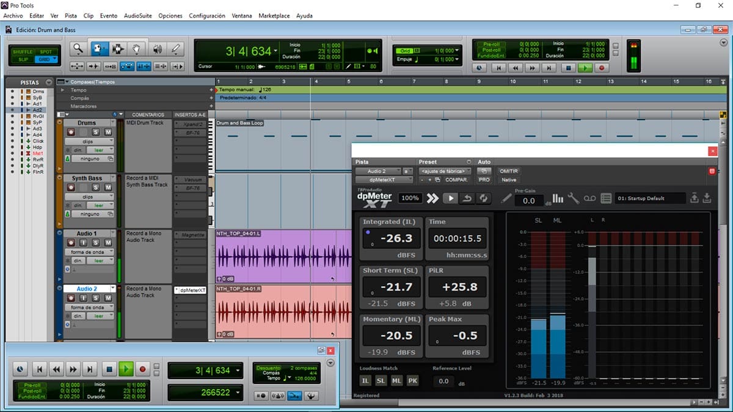
Task: Click Stop in the floating Transport window
Action: tap(109, 369)
